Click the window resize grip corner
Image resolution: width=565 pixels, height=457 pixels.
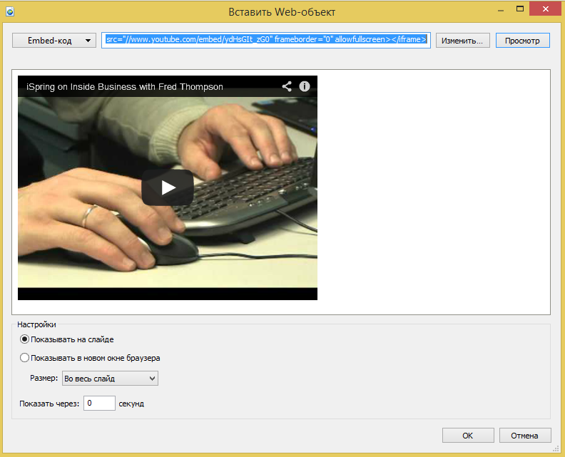556,448
